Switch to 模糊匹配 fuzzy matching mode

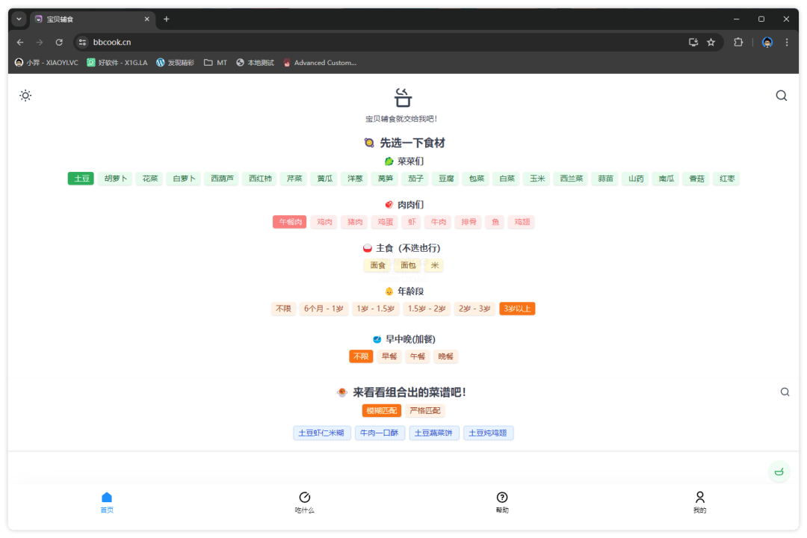381,411
